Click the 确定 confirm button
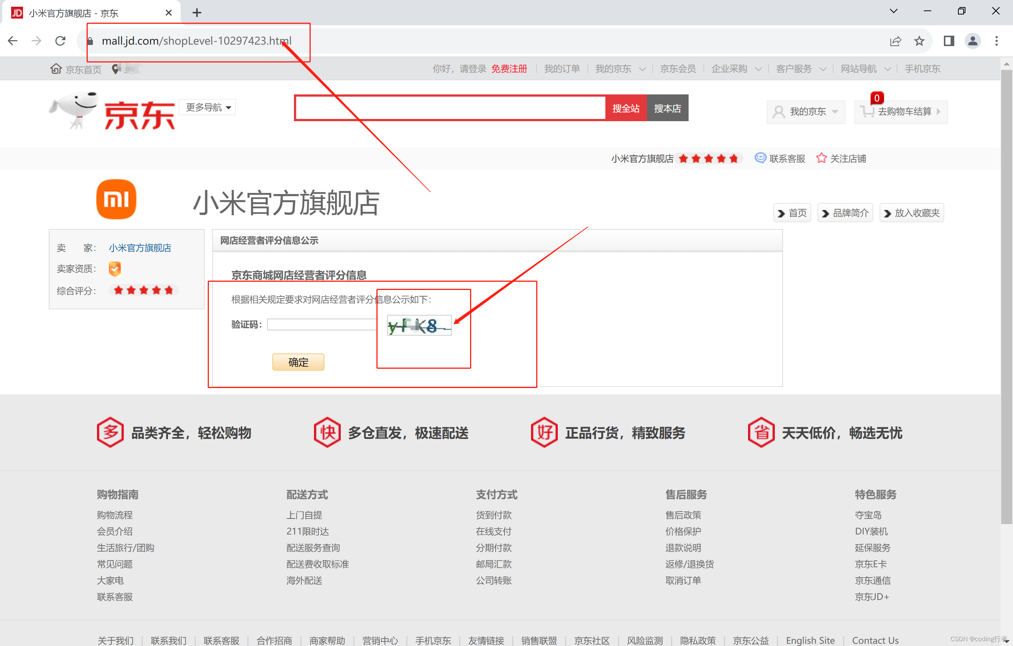The image size is (1013, 646). (x=298, y=362)
